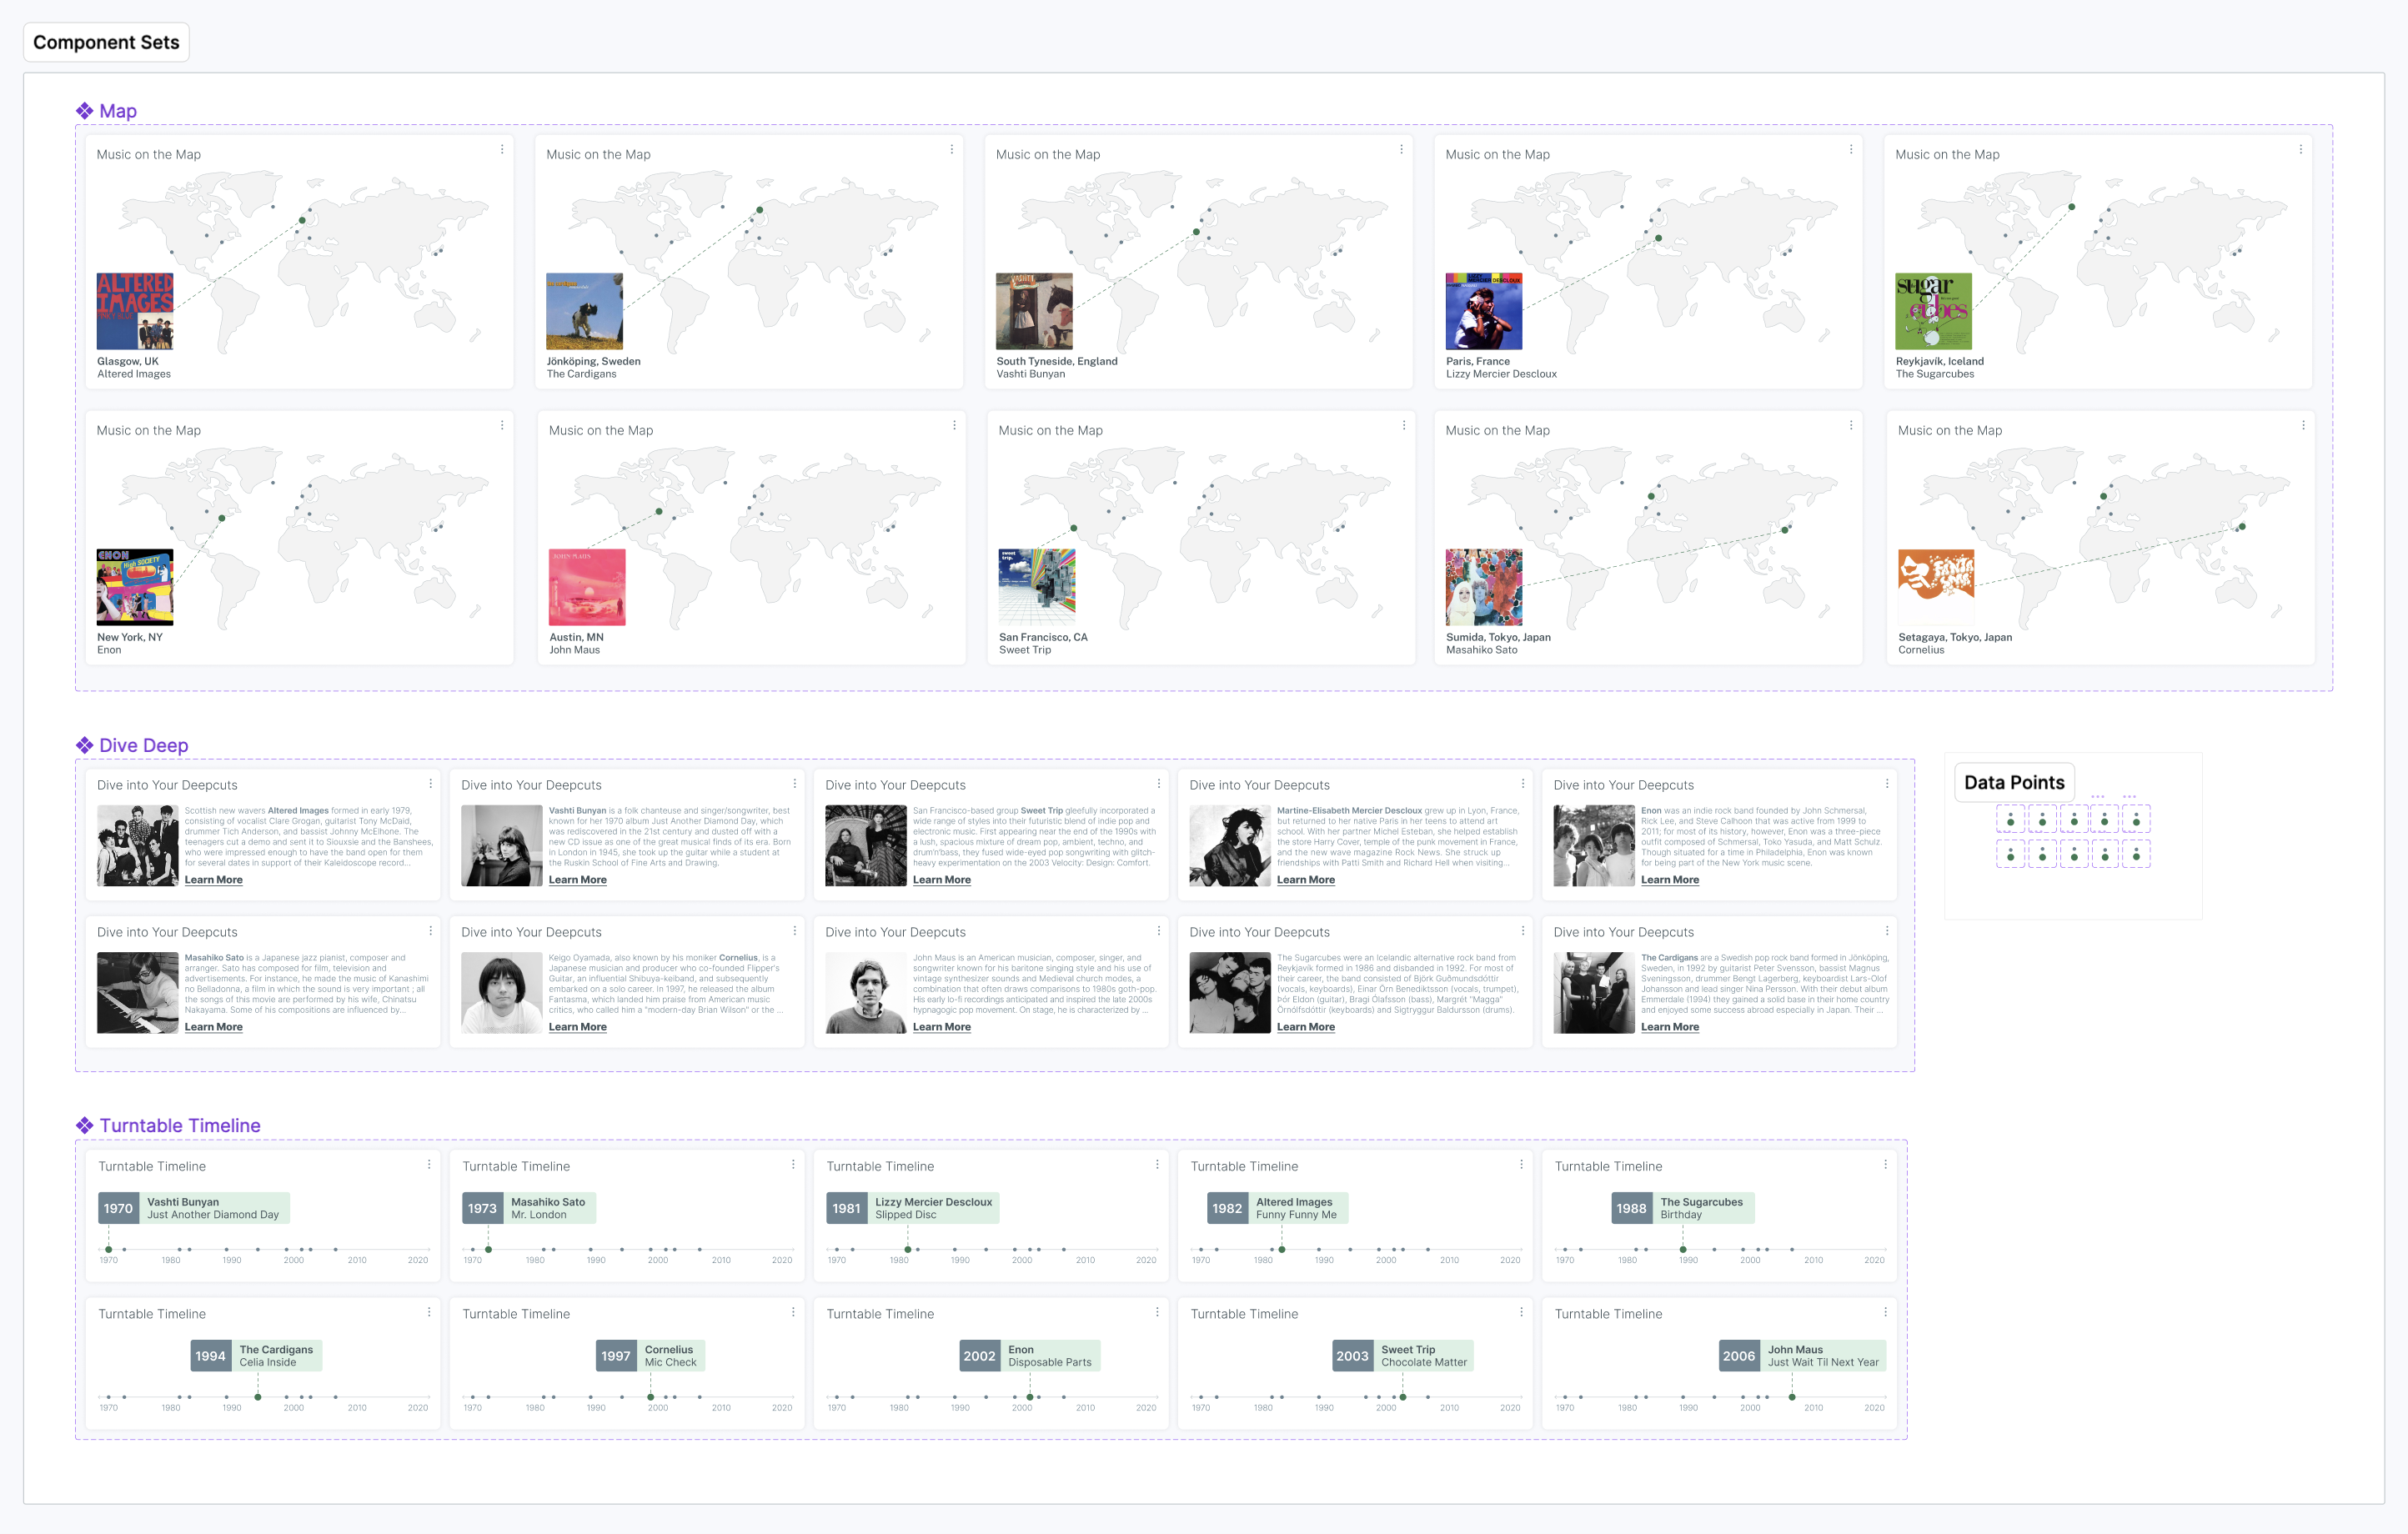
Task: Select the Dive Deep component set title
Action: click(143, 745)
